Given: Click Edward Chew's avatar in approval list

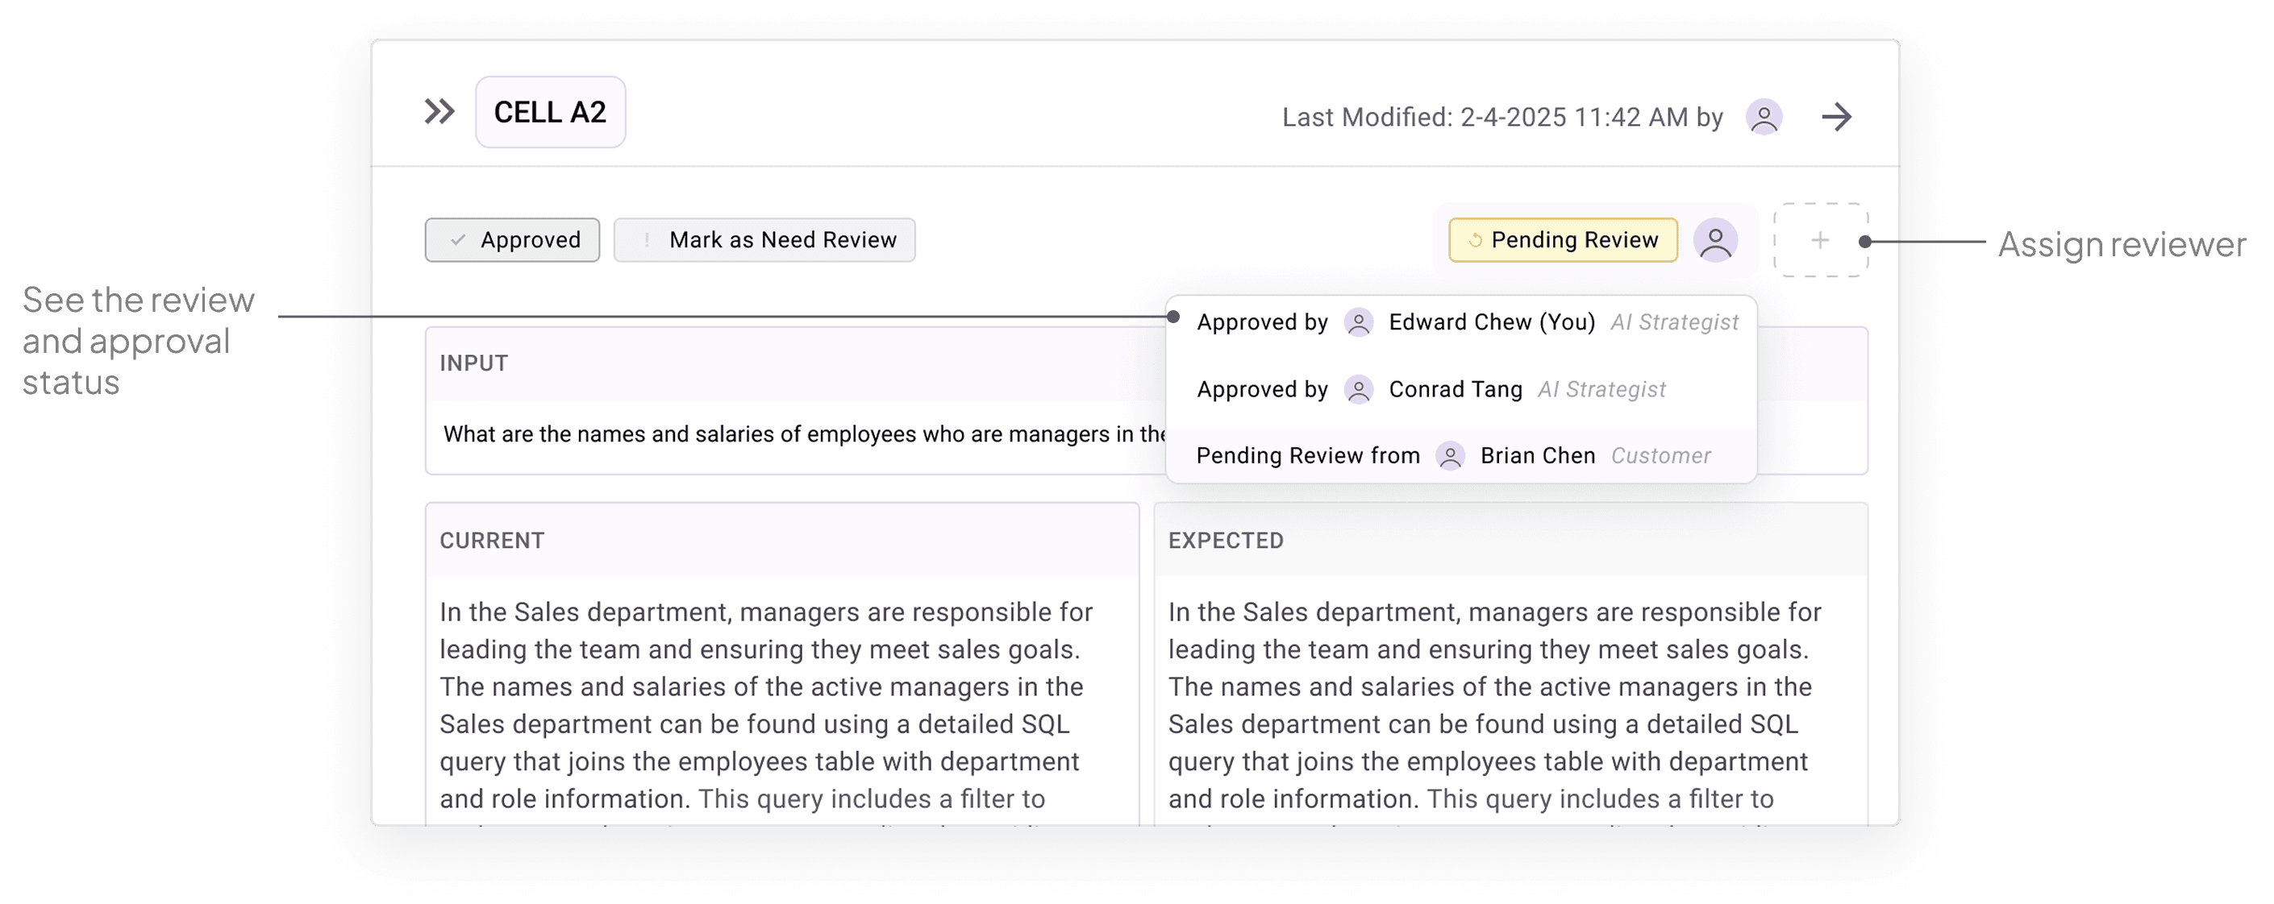Looking at the screenshot, I should coord(1359,323).
